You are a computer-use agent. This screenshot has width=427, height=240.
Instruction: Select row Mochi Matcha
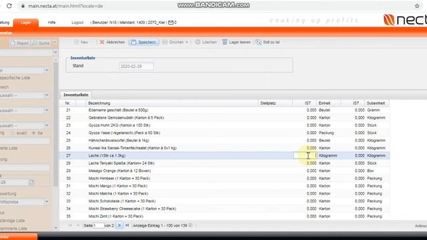pyautogui.click(x=224, y=193)
